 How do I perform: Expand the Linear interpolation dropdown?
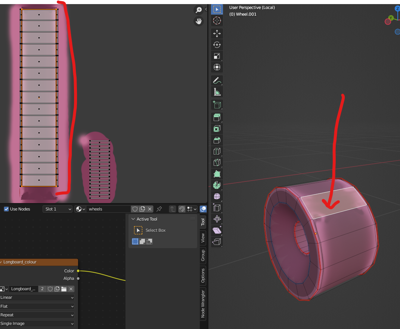point(37,297)
